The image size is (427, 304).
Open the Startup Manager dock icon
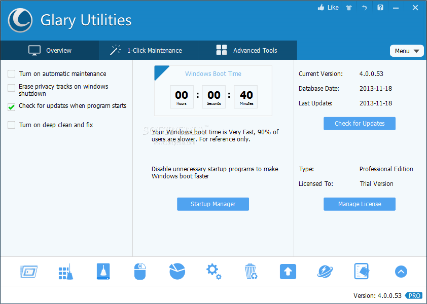click(28, 272)
